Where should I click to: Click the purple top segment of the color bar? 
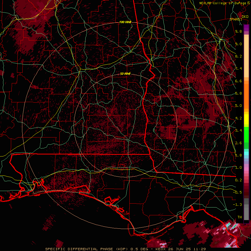(246, 28)
